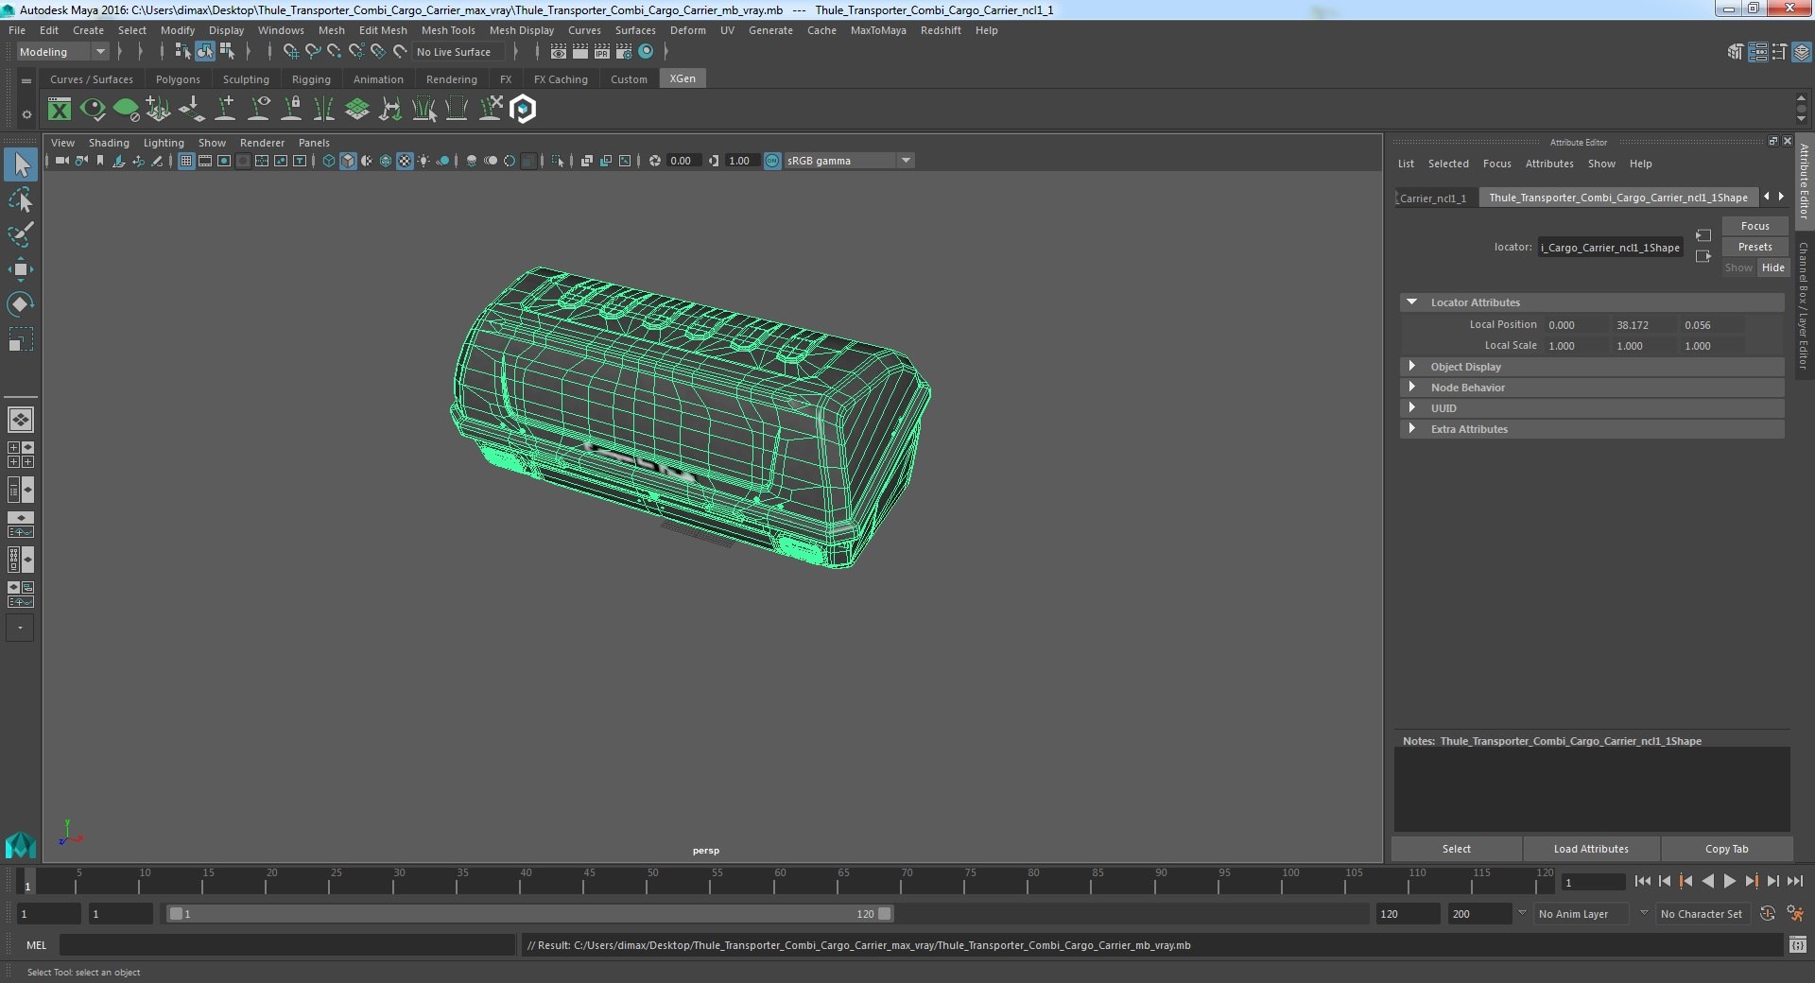1815x983 pixels.
Task: Click the XGen green patches icon
Action: click(356, 110)
